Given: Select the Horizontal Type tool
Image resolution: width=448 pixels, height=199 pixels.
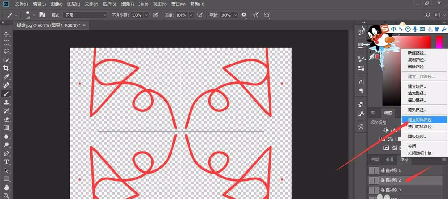Looking at the screenshot, I should [6, 162].
